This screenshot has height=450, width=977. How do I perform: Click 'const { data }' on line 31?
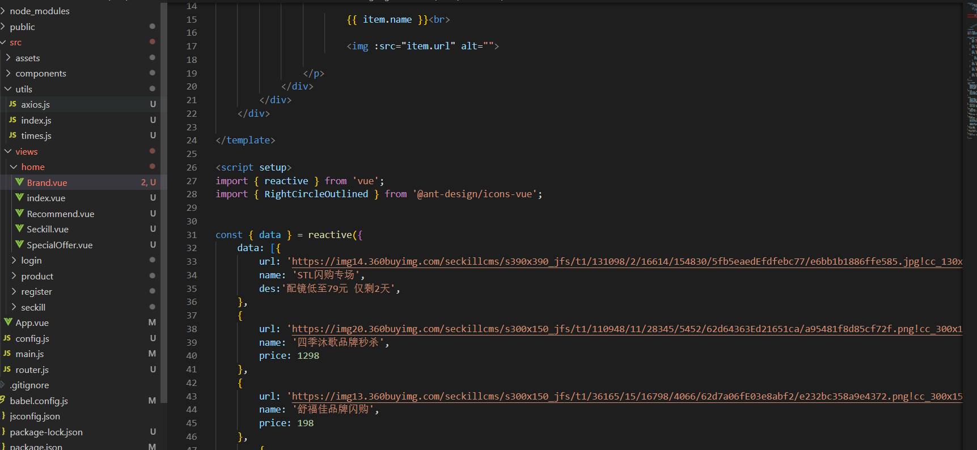point(253,235)
